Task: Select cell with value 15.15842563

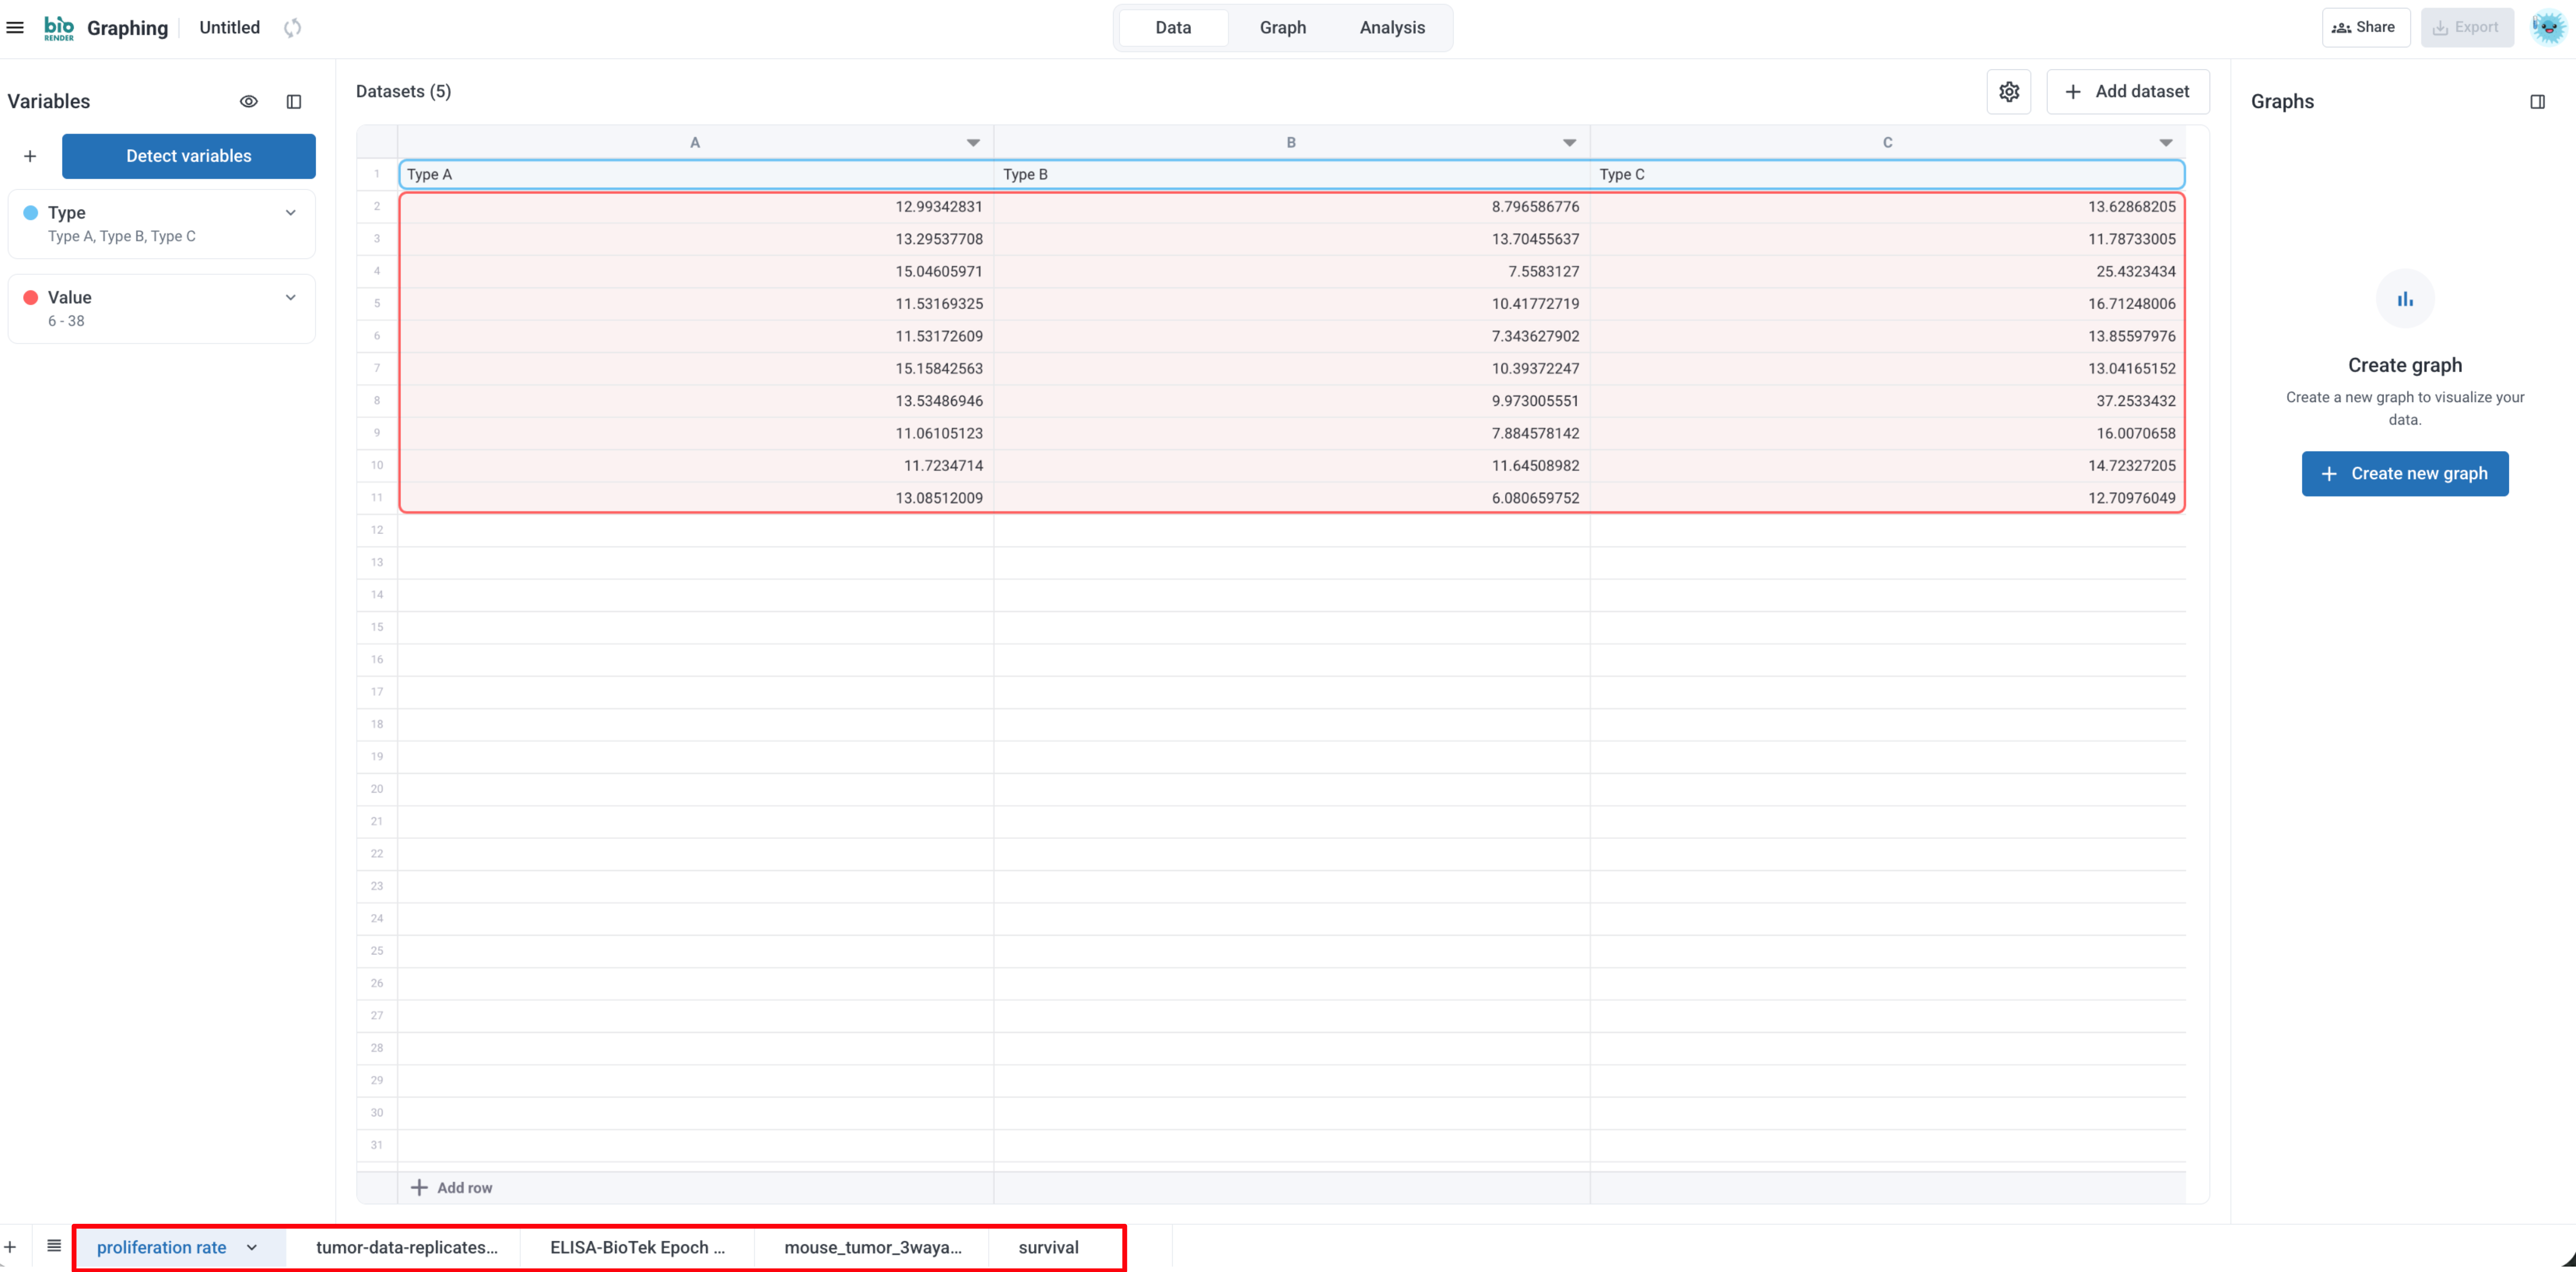Action: pyautogui.click(x=696, y=369)
